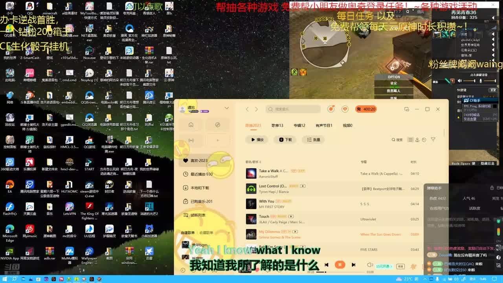Click the song list vertical scrollbar

(x=445, y=134)
